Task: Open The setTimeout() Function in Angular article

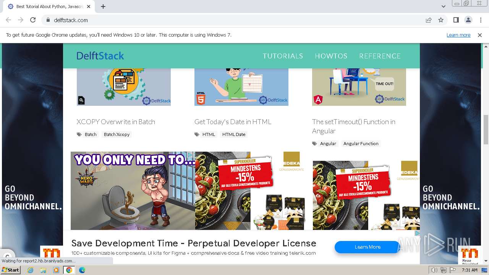Action: click(x=354, y=126)
